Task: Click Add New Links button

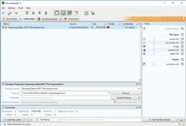Action: (12, 120)
